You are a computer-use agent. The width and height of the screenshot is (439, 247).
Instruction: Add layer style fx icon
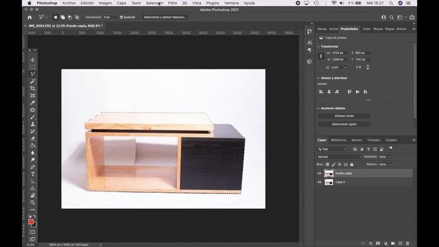(x=370, y=244)
